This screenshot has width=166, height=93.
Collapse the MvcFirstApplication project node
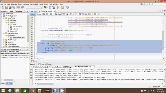pyautogui.click(x=2, y=16)
